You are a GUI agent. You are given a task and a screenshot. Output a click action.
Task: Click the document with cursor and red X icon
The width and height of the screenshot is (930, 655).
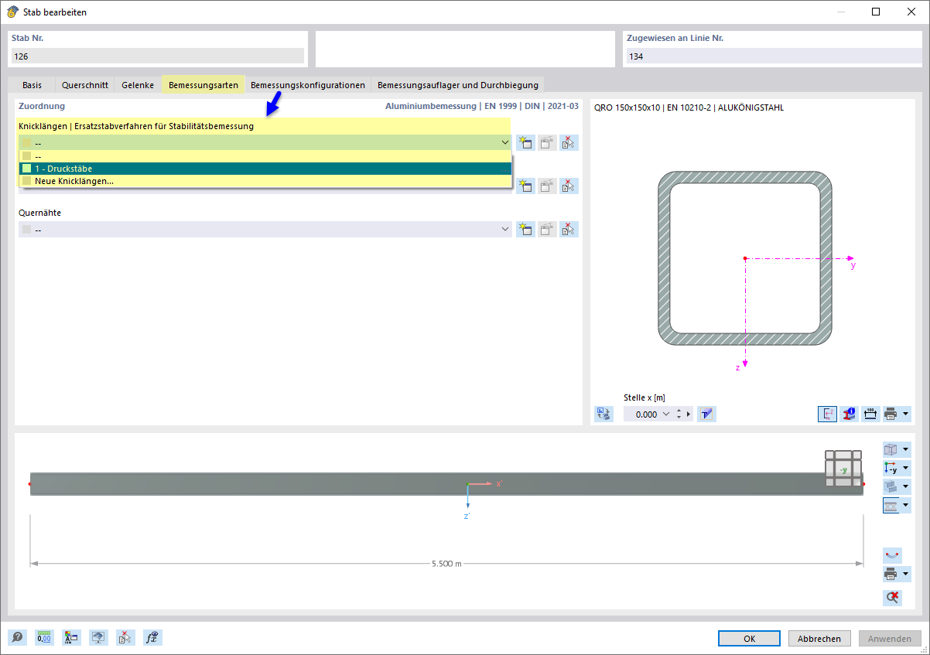[125, 638]
